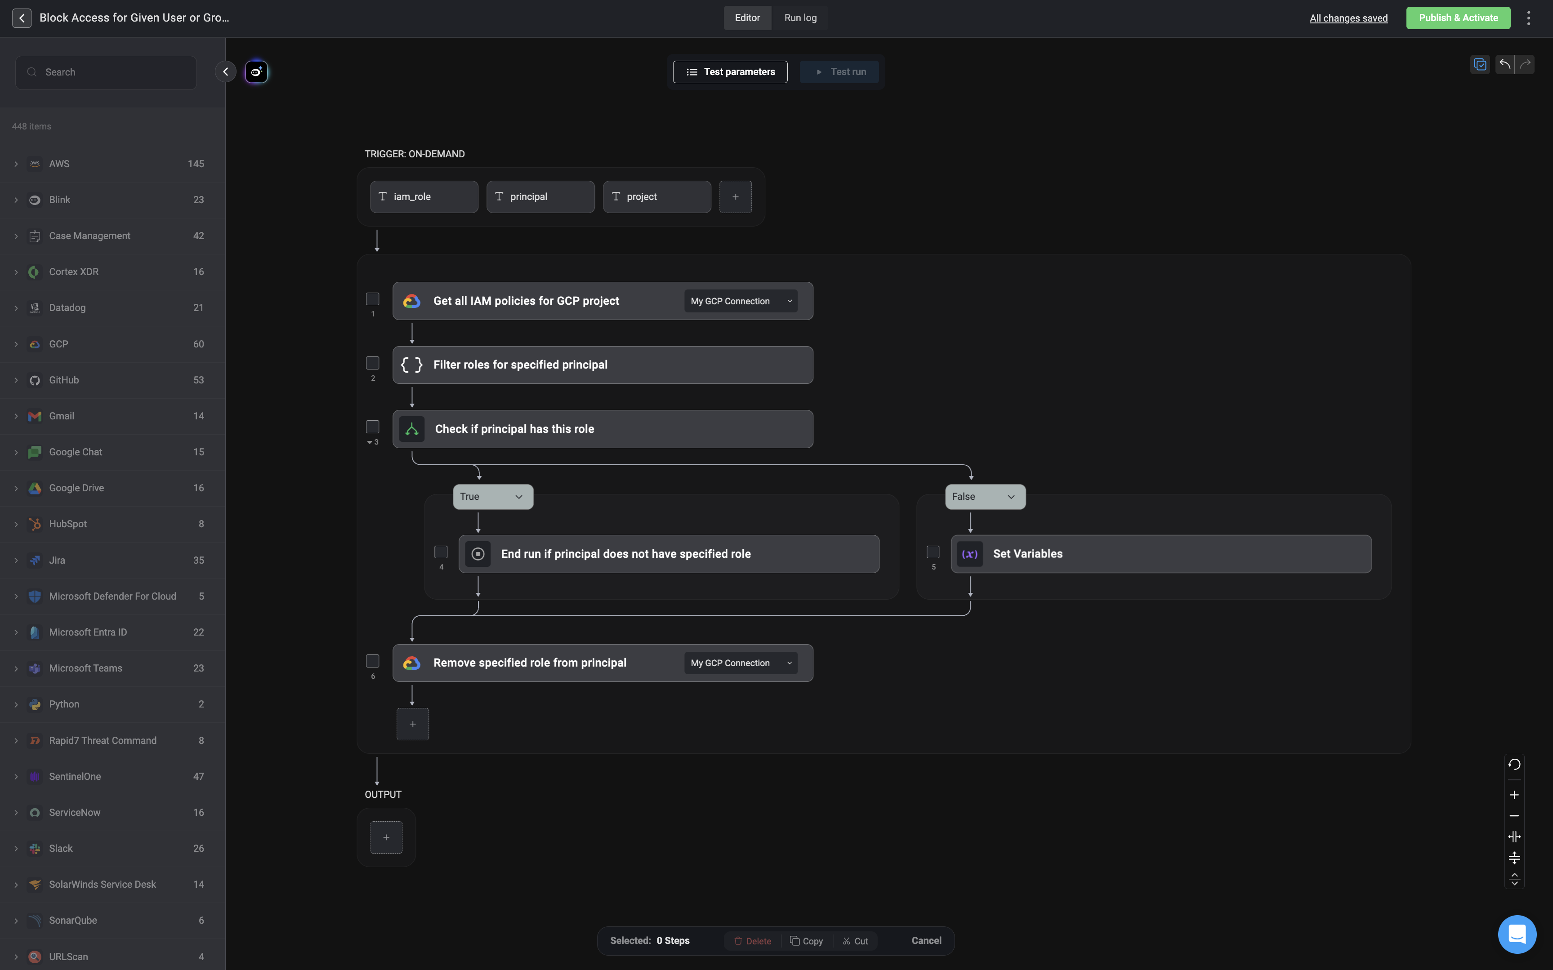The height and width of the screenshot is (970, 1553).
Task: Check the box for step 1
Action: click(x=372, y=299)
